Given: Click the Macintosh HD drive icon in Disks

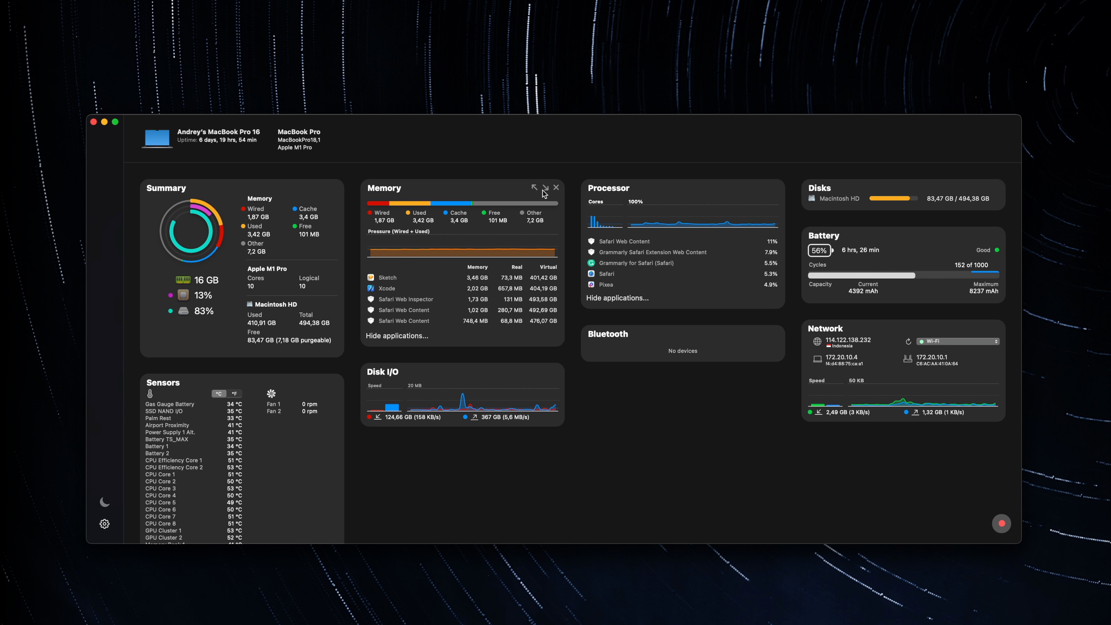Looking at the screenshot, I should click(812, 198).
